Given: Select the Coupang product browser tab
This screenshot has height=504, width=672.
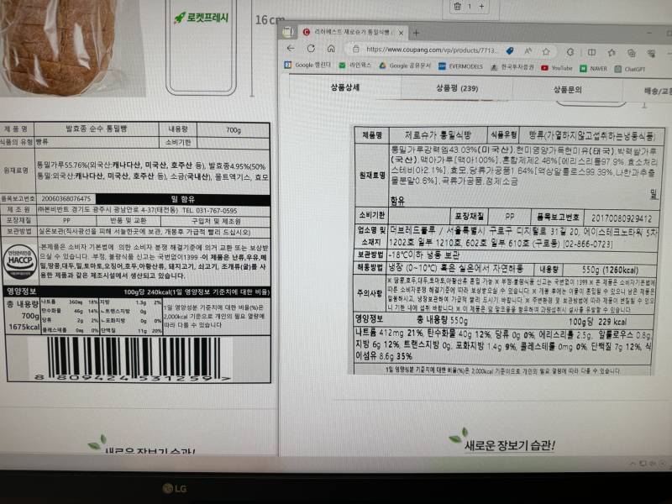Looking at the screenshot, I should (353, 32).
